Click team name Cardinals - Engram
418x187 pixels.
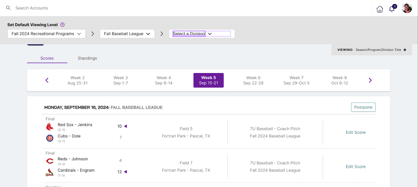76,170
